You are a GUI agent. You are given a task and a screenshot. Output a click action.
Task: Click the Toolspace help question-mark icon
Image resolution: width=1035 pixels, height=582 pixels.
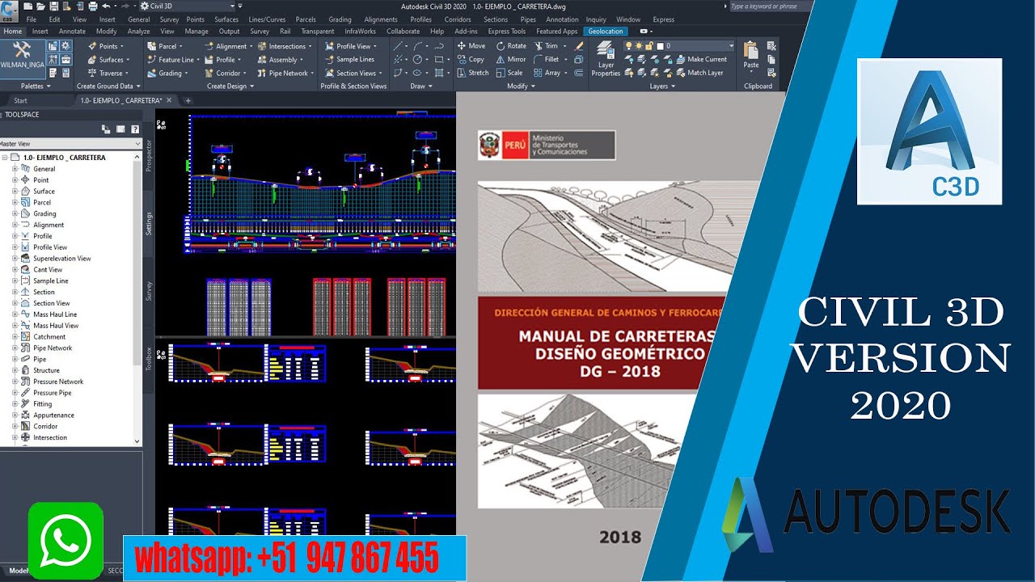(135, 129)
